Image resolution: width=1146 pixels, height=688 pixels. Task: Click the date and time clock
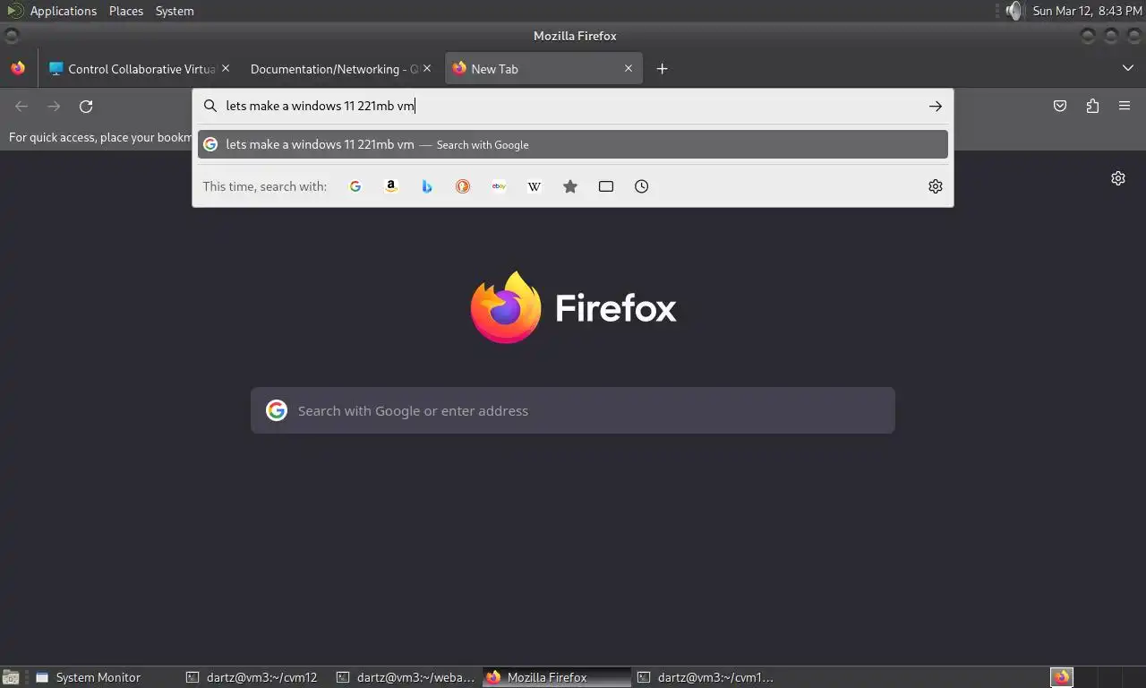tap(1087, 11)
